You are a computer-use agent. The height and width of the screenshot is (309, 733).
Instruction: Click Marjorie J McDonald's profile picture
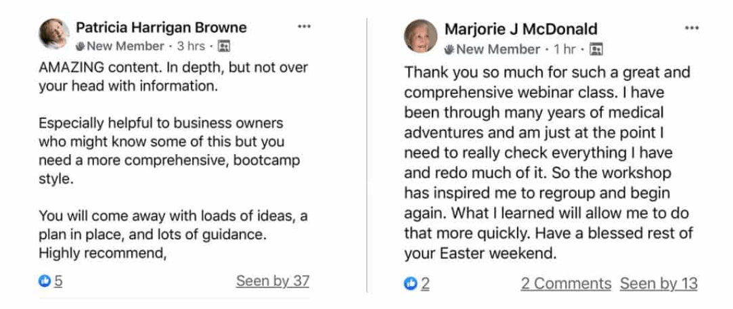coord(421,36)
